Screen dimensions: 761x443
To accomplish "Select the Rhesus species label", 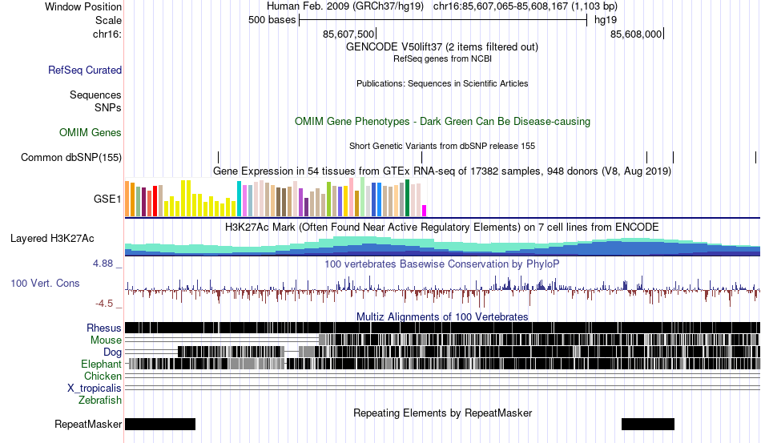I will coord(104,328).
